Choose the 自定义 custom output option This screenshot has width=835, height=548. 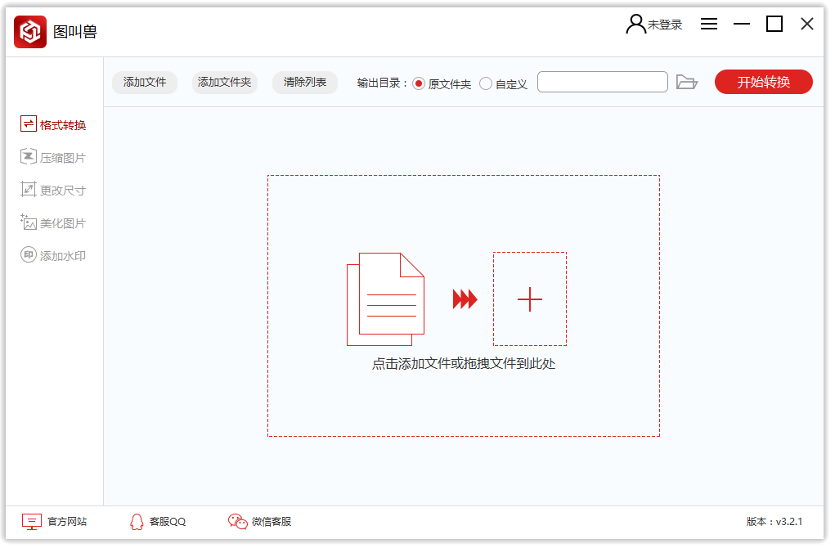tap(486, 82)
